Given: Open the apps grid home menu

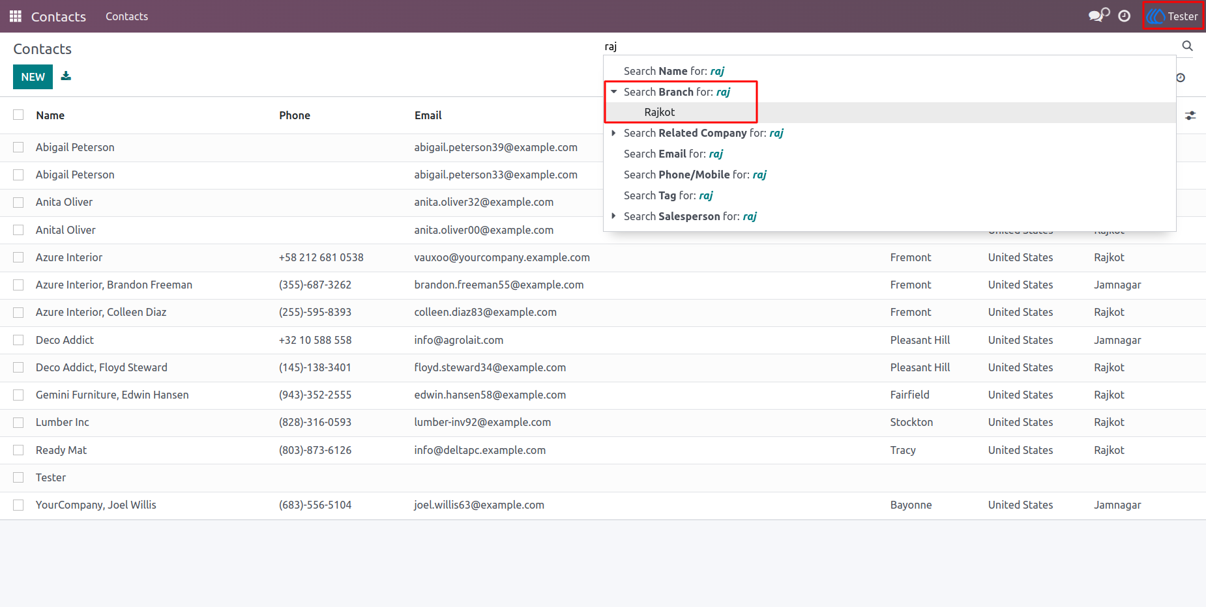Looking at the screenshot, I should 16,16.
